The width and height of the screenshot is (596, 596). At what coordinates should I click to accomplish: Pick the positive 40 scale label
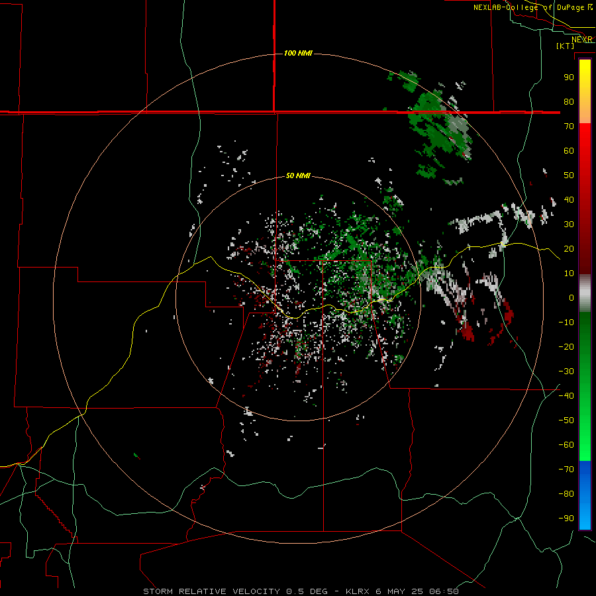click(x=569, y=200)
